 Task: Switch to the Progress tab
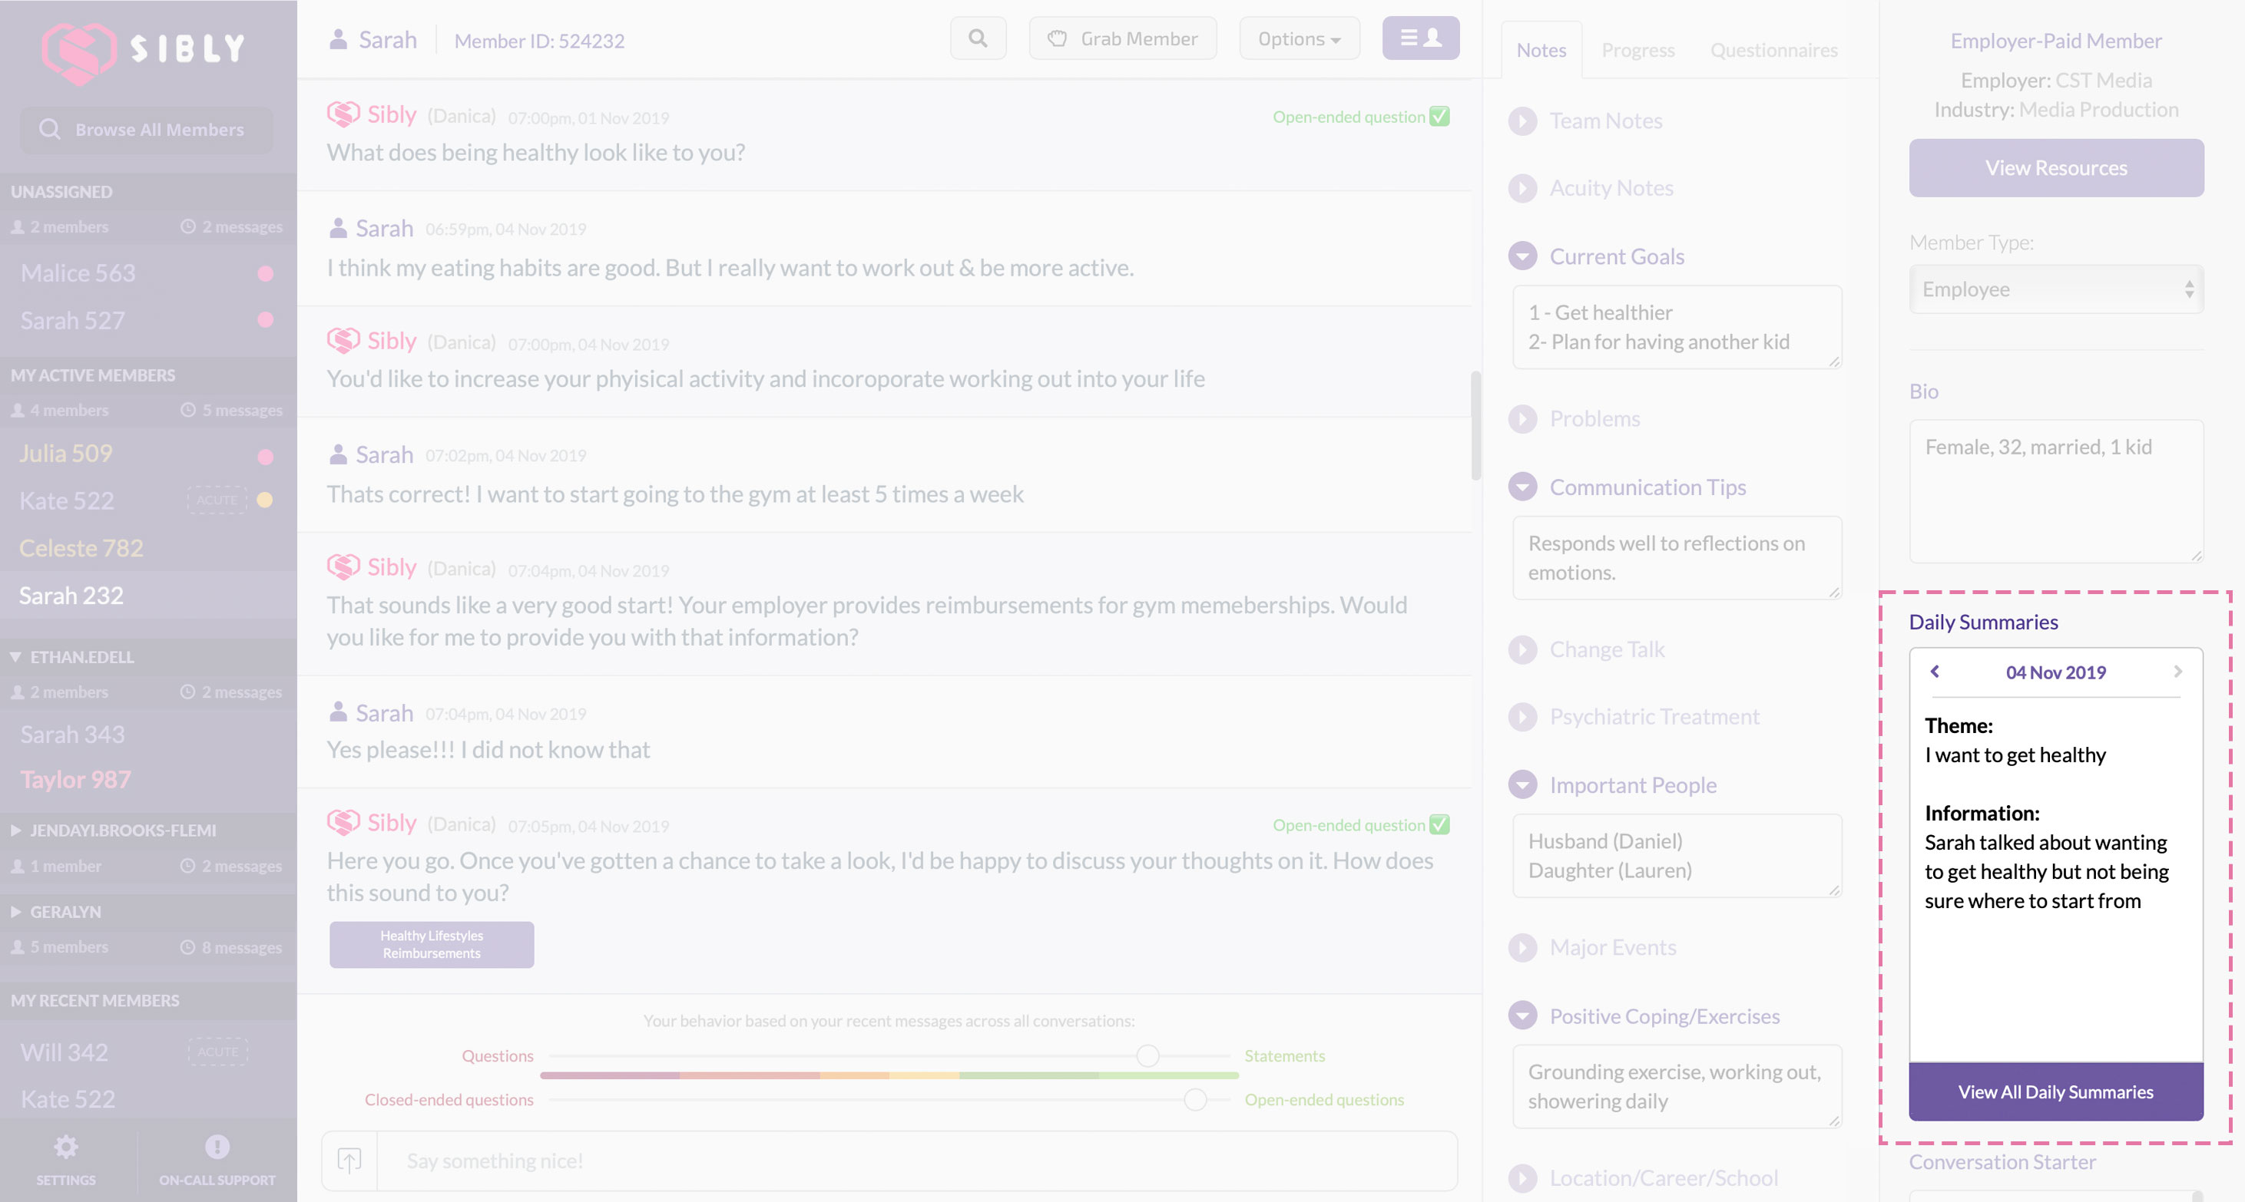pyautogui.click(x=1637, y=51)
